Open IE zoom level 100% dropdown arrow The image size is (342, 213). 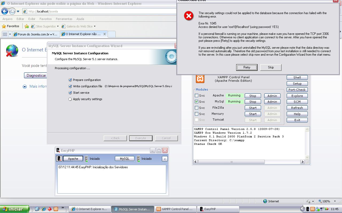coord(335,201)
